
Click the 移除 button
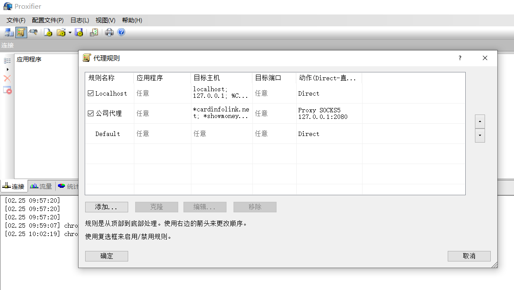tap(255, 207)
